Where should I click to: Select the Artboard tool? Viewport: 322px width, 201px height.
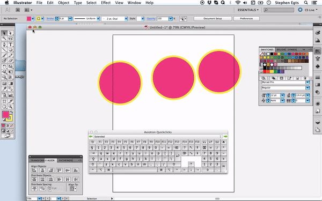4,101
